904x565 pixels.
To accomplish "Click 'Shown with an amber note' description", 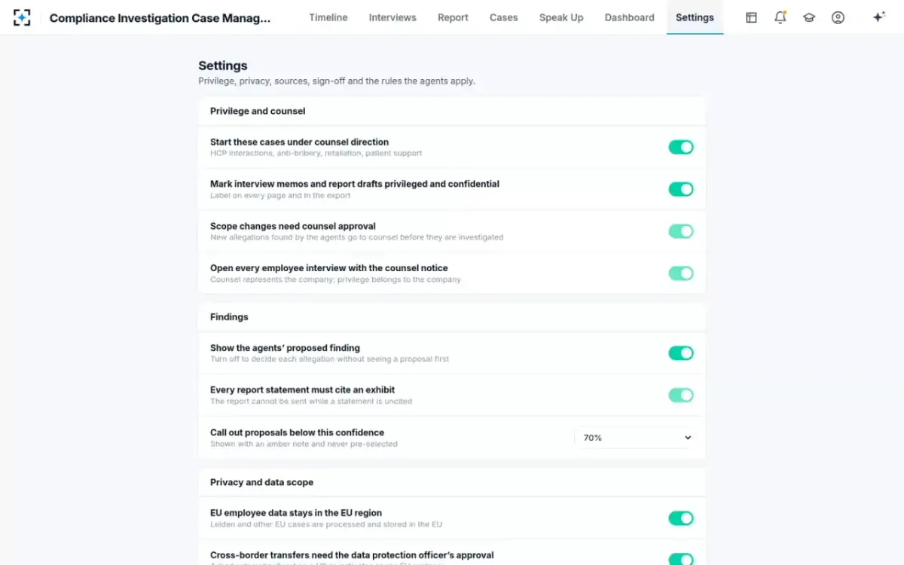I will pyautogui.click(x=304, y=444).
